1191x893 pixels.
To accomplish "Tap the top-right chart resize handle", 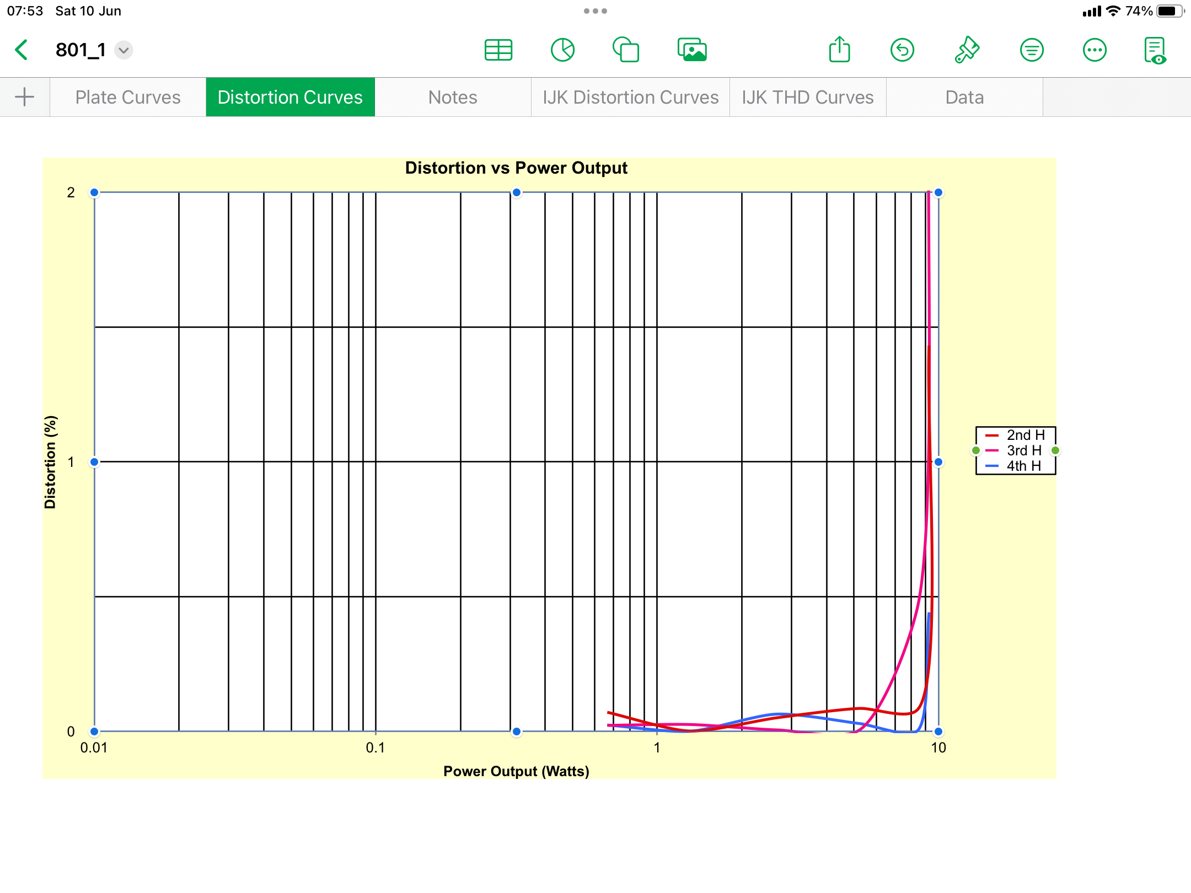I will pos(938,192).
